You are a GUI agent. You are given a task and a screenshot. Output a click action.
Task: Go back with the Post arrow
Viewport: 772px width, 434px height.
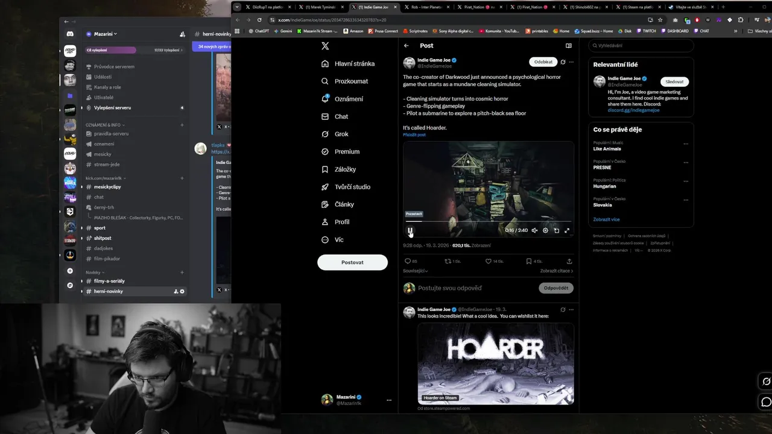point(407,45)
